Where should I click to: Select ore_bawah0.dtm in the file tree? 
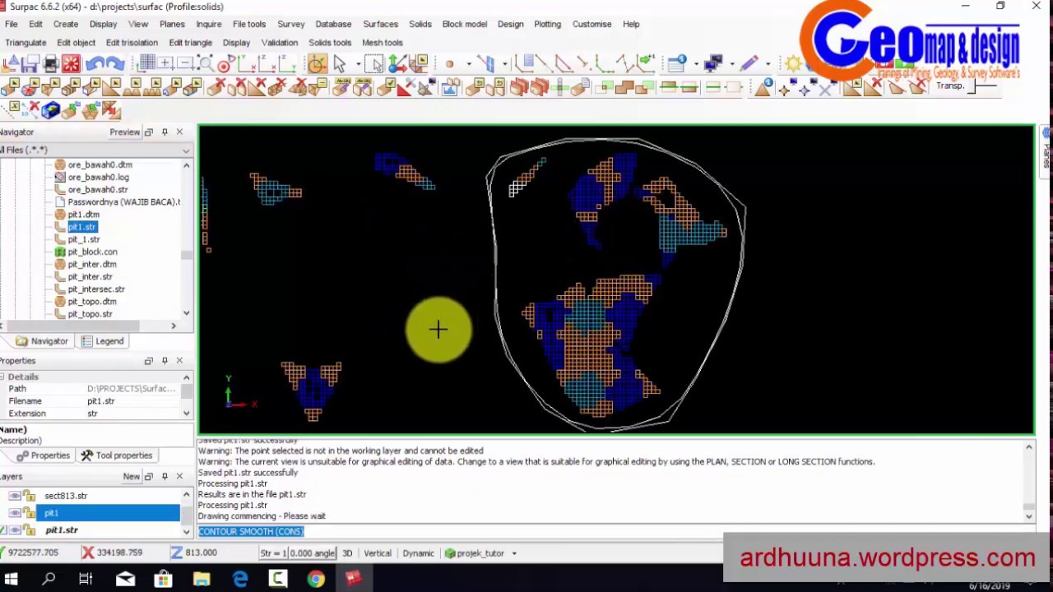(x=100, y=164)
